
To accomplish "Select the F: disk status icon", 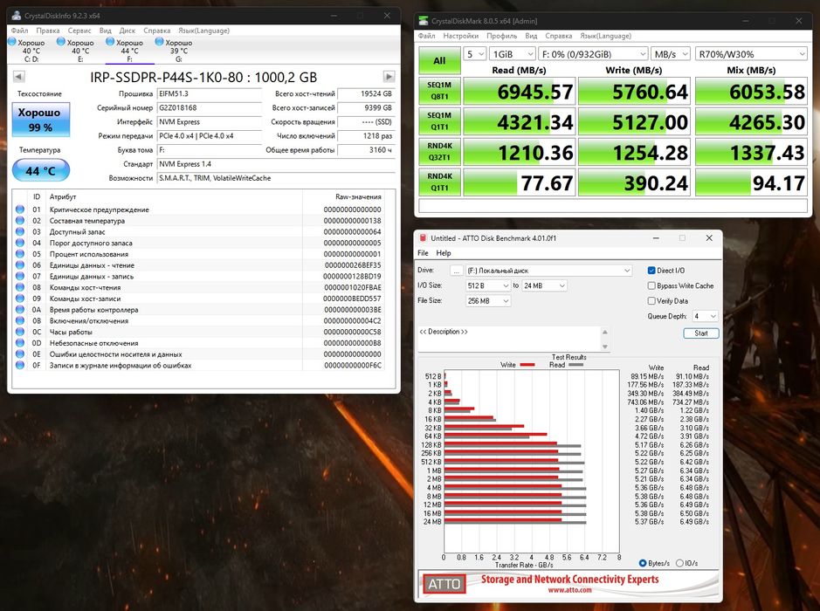I will [x=110, y=41].
